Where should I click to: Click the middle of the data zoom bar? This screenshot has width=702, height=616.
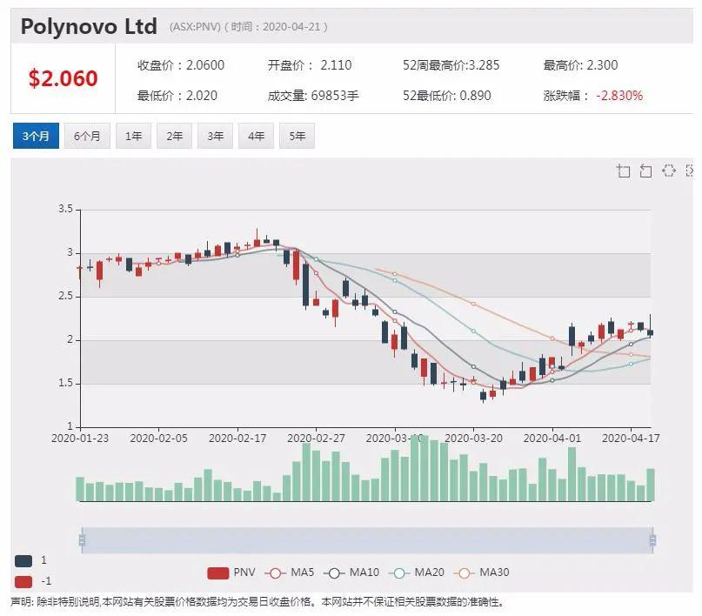[x=367, y=540]
